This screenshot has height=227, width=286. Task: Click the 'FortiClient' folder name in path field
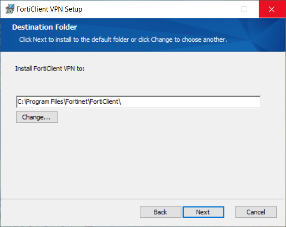[x=104, y=101]
